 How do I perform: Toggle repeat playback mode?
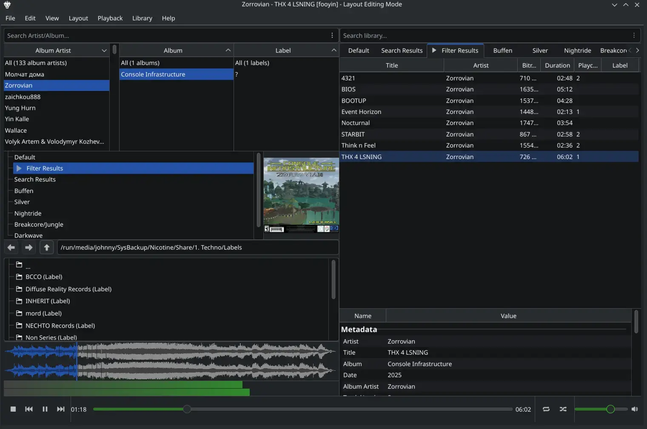546,409
